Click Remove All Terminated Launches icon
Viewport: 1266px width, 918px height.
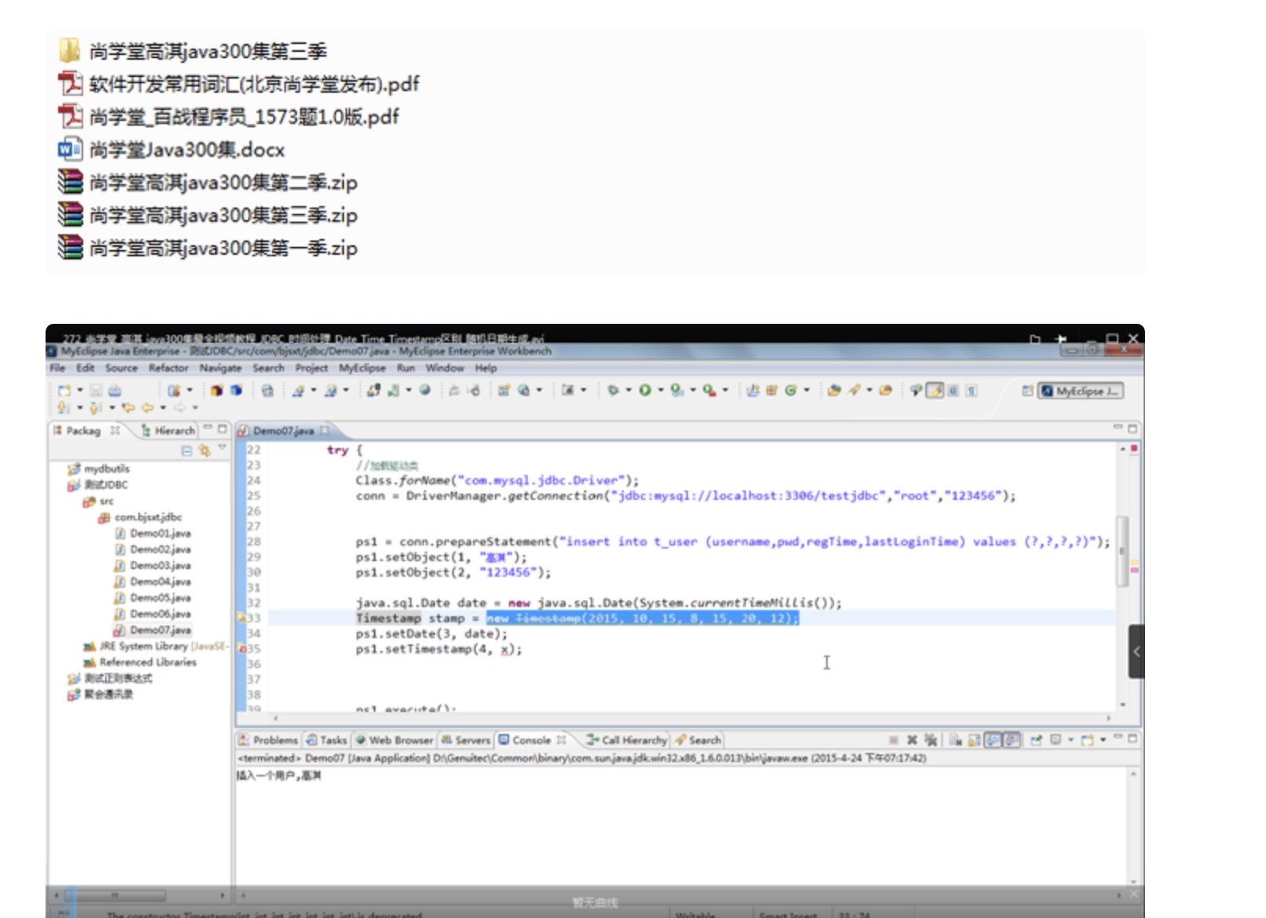pyautogui.click(x=931, y=740)
